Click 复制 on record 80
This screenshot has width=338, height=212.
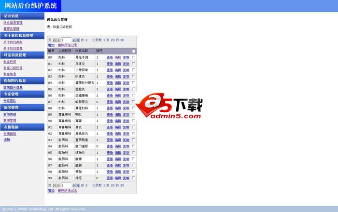coord(126,57)
